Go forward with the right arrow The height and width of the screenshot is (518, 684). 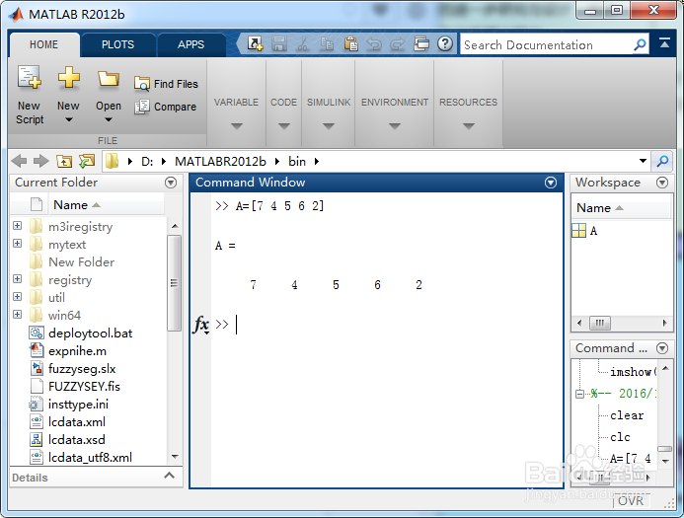41,161
